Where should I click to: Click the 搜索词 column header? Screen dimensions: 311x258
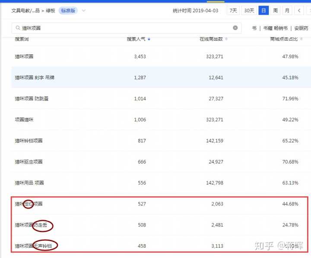click(22, 39)
